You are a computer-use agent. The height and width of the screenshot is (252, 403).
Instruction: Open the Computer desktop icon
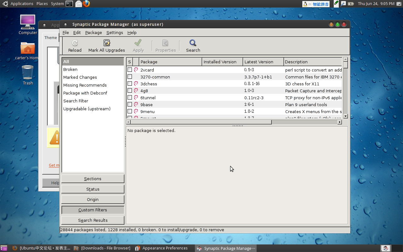point(28,22)
